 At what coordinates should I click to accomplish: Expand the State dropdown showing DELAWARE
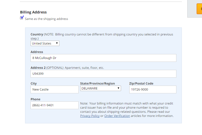click(x=101, y=88)
